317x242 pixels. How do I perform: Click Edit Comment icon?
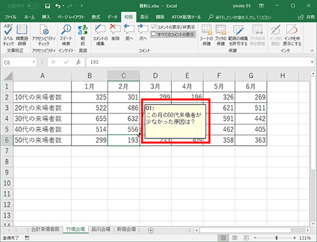click(x=100, y=35)
